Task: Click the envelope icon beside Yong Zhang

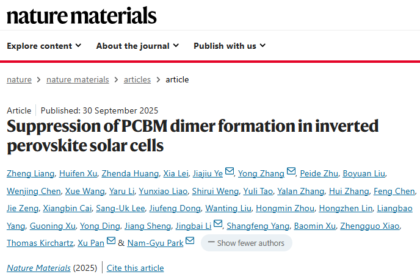Action: (291, 173)
